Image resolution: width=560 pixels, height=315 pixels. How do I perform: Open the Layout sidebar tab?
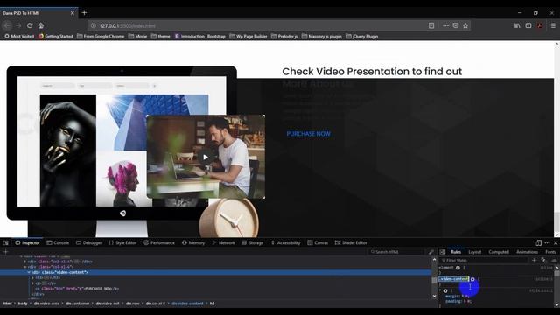click(x=474, y=252)
